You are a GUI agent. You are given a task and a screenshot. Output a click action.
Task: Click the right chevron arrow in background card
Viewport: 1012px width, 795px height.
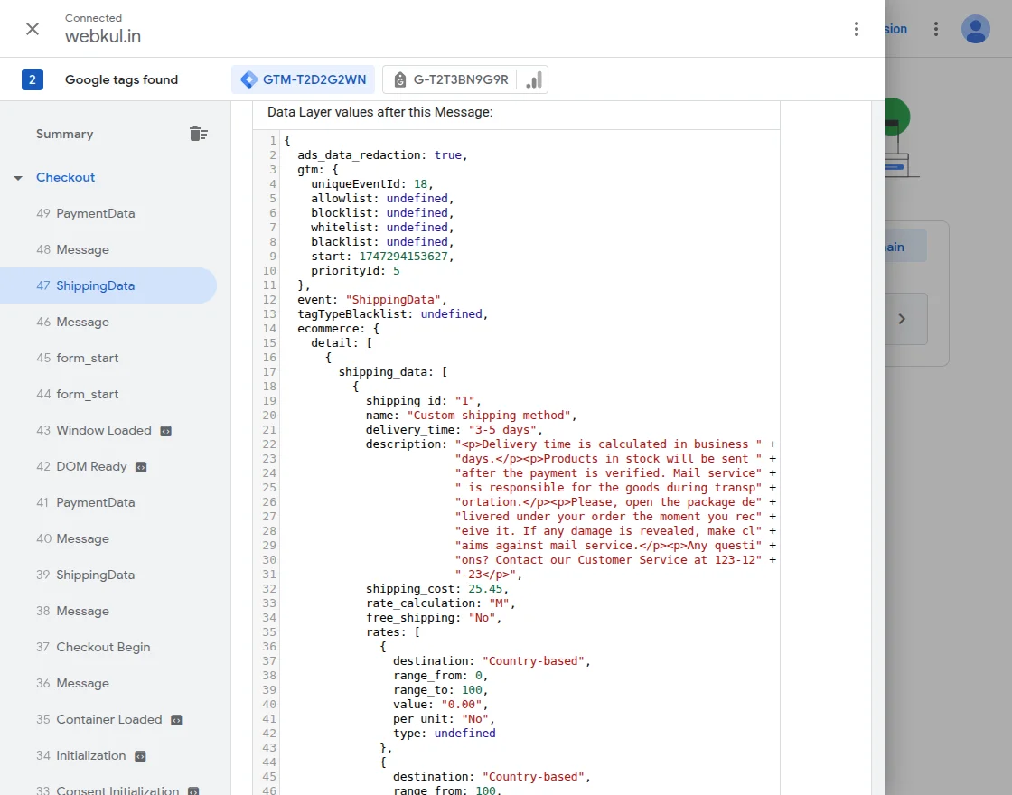tap(901, 318)
